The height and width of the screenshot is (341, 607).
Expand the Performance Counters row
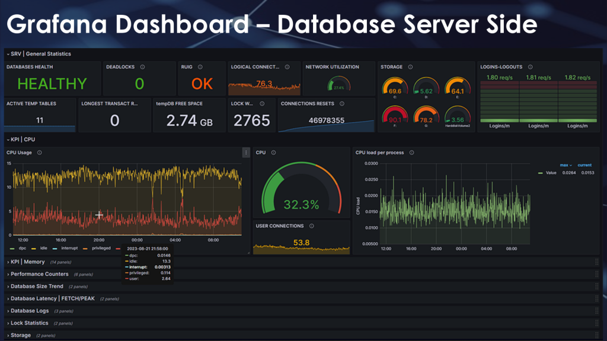[37, 274]
